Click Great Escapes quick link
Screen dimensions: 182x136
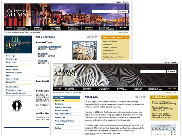(109, 51)
